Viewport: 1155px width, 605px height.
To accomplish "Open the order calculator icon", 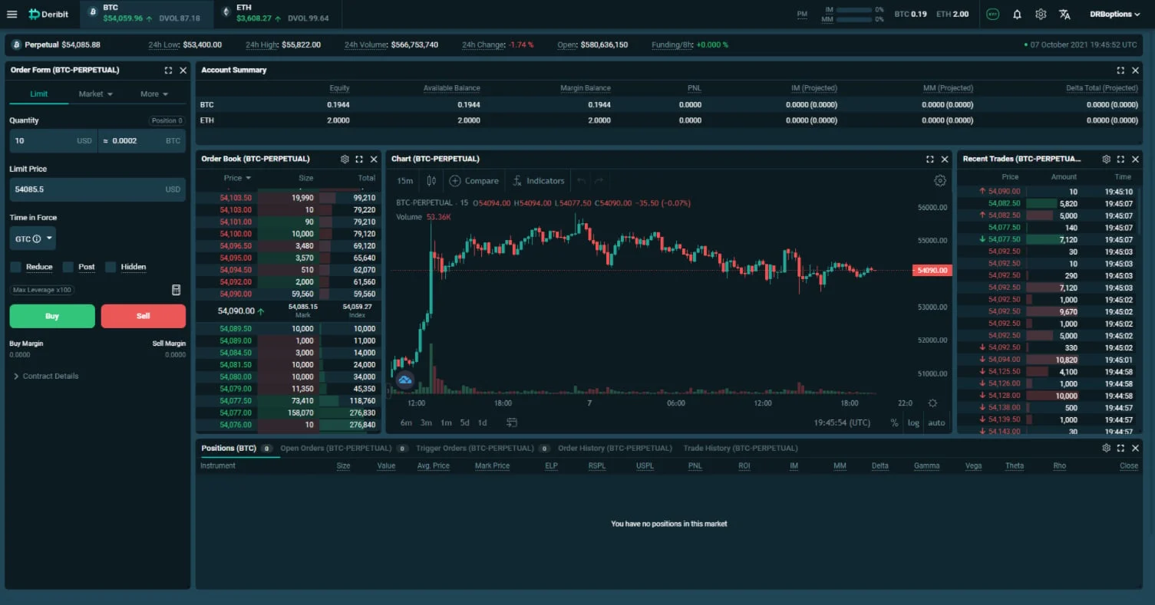I will [176, 290].
